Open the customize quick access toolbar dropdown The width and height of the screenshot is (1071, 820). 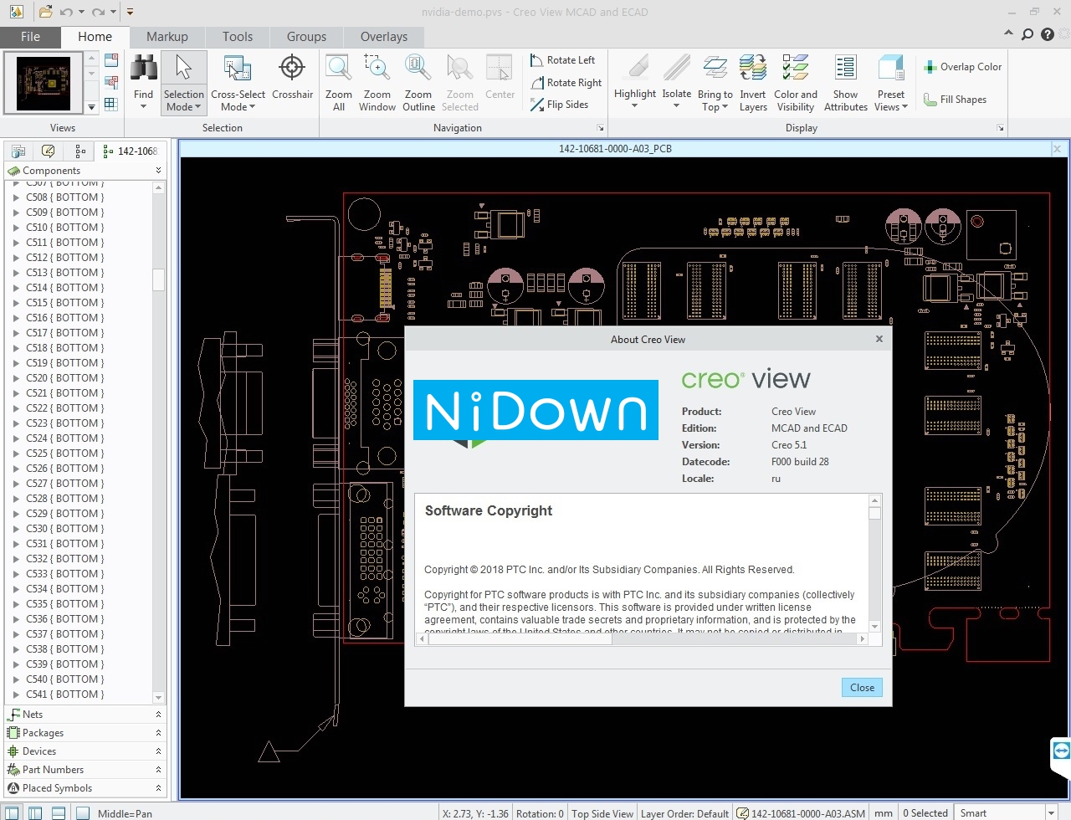click(x=130, y=12)
